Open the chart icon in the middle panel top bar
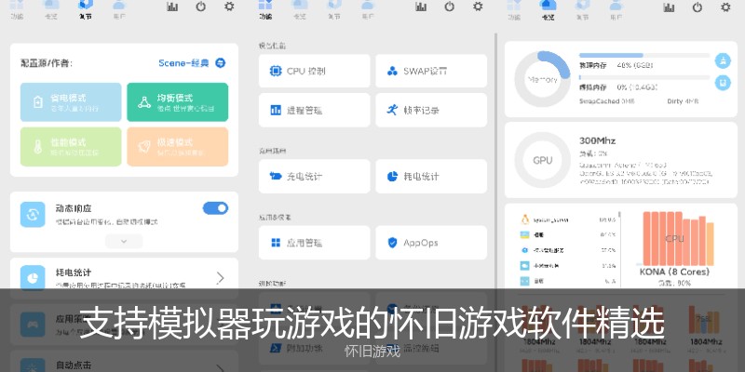 pyautogui.click(x=421, y=7)
